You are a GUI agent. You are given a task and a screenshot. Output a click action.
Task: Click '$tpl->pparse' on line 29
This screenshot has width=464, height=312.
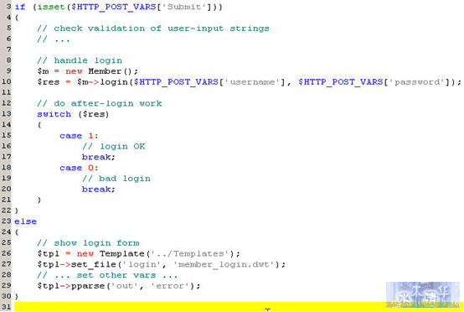[71, 286]
